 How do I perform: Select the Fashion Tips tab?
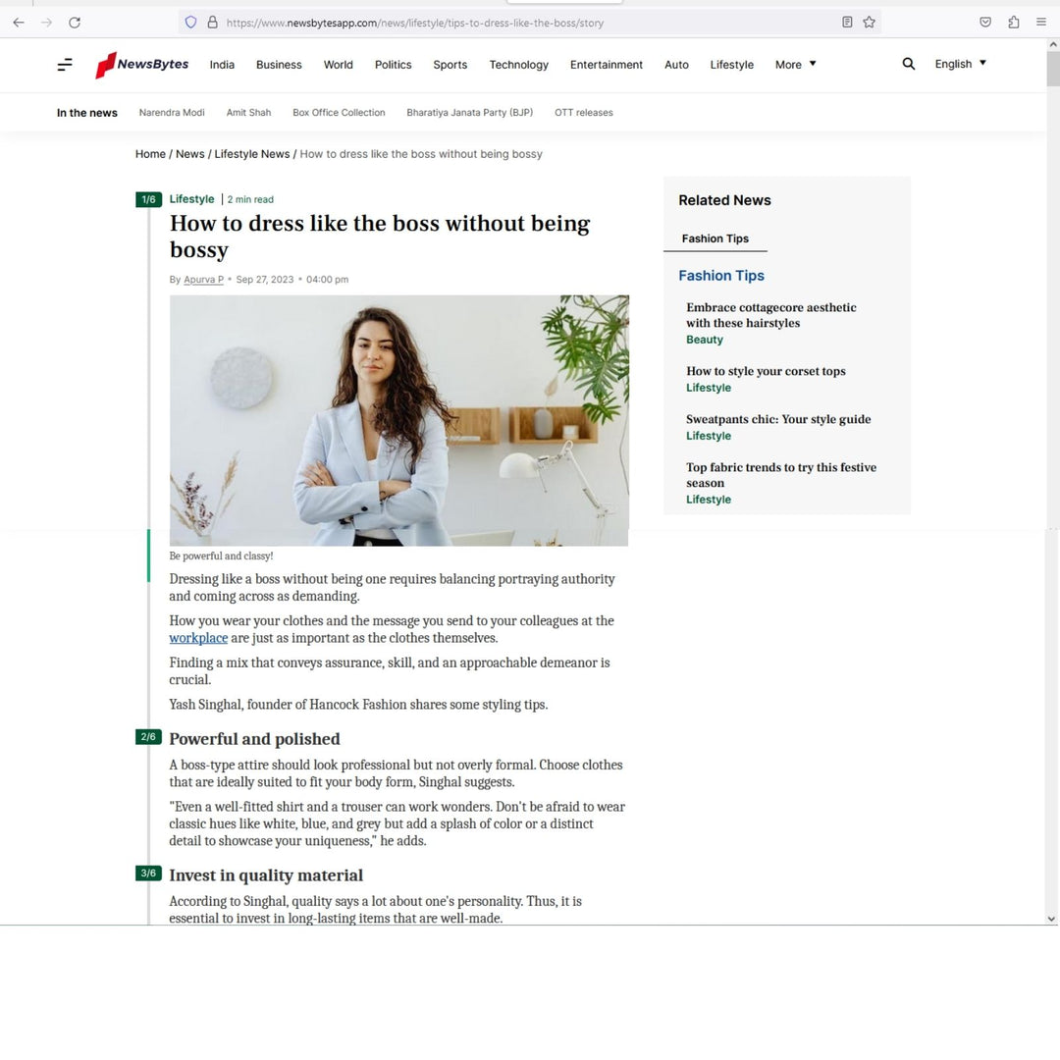tap(715, 238)
